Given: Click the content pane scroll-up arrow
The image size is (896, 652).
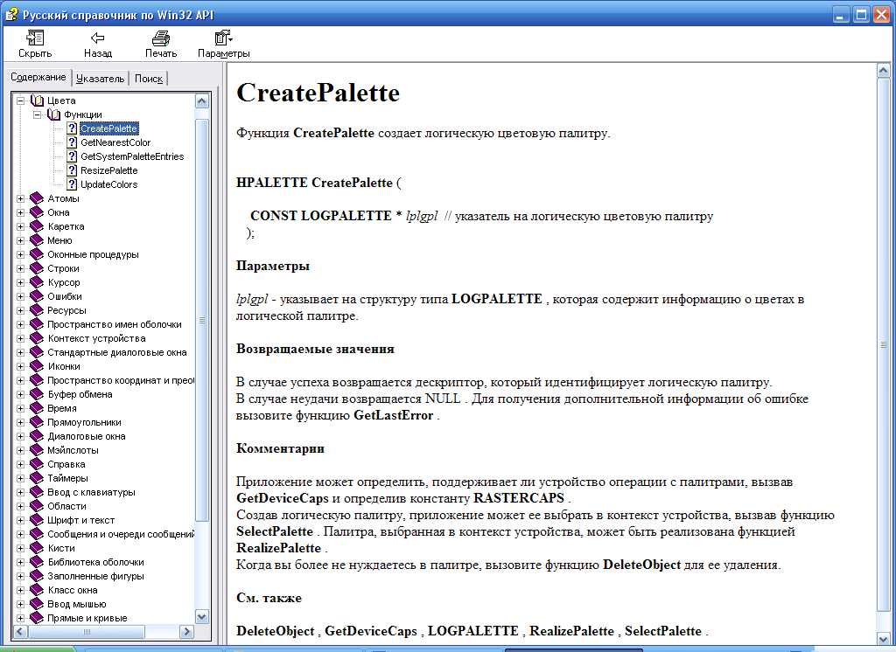Looking at the screenshot, I should pyautogui.click(x=883, y=71).
